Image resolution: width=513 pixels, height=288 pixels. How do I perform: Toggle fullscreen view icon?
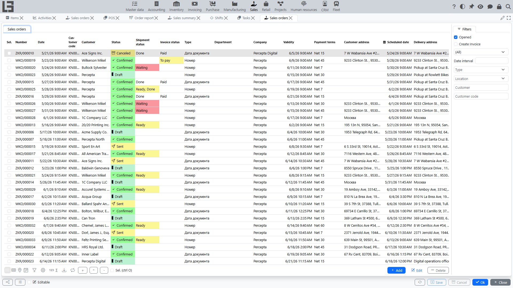coord(509,18)
